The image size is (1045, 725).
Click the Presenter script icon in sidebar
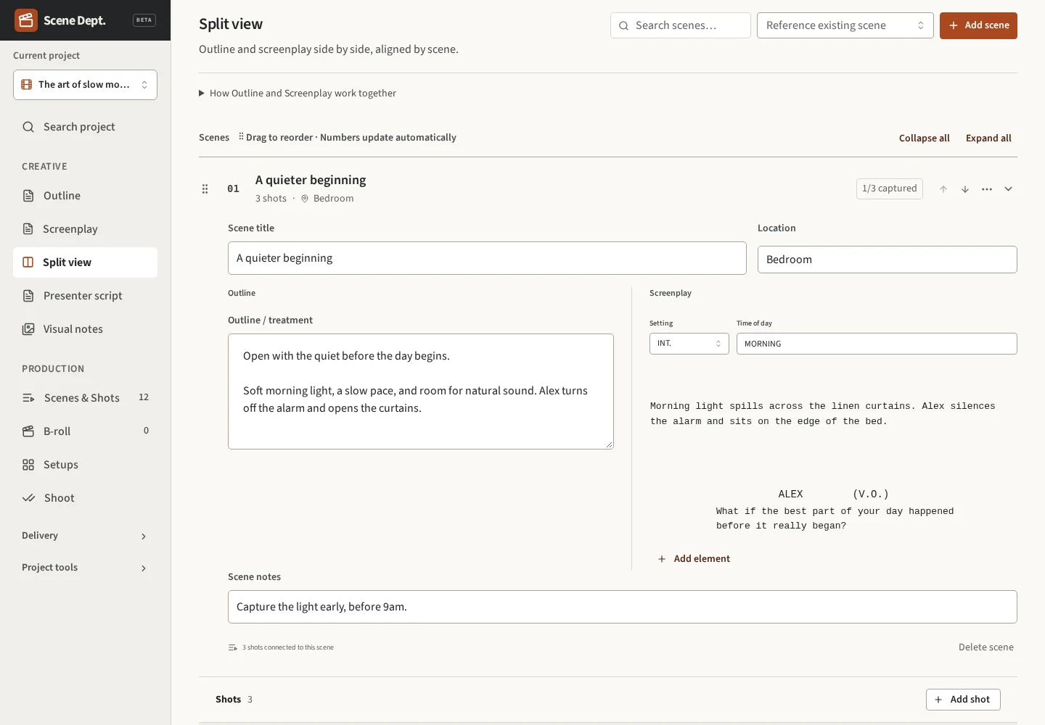click(x=28, y=296)
